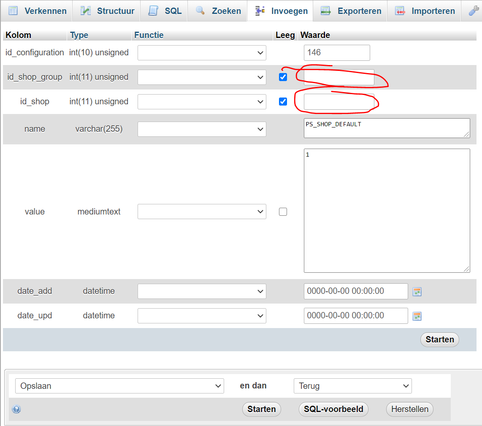Open Functie dropdown for date_add
This screenshot has height=426, width=482.
pos(202,291)
